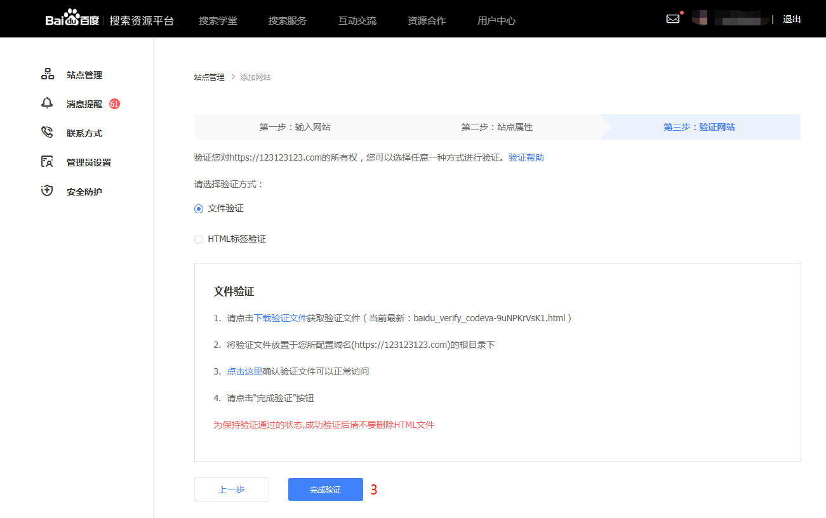Click 点击这里 link

(x=244, y=371)
